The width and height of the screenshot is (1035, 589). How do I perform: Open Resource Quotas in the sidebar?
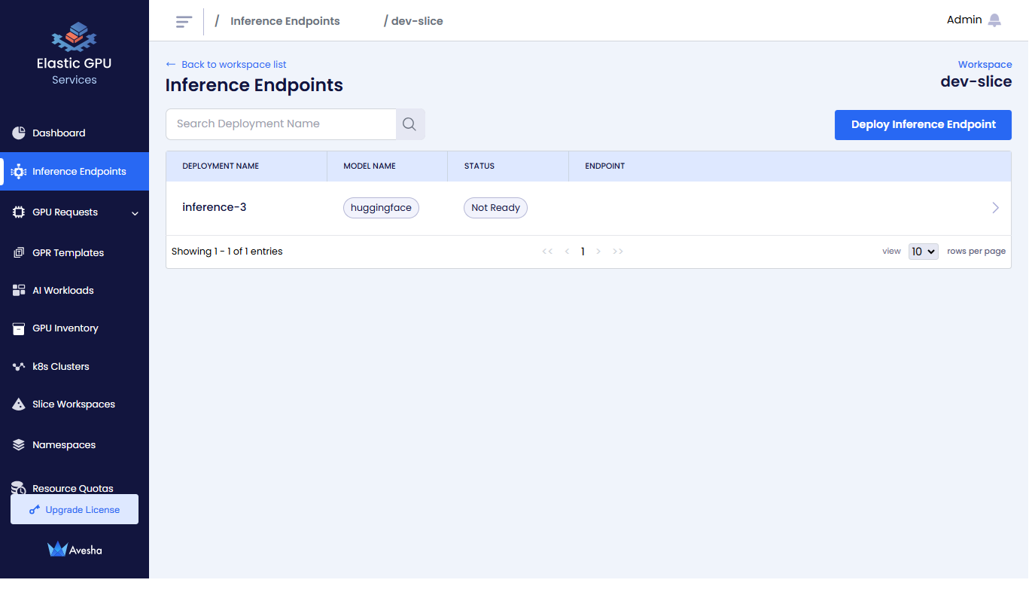tap(75, 488)
